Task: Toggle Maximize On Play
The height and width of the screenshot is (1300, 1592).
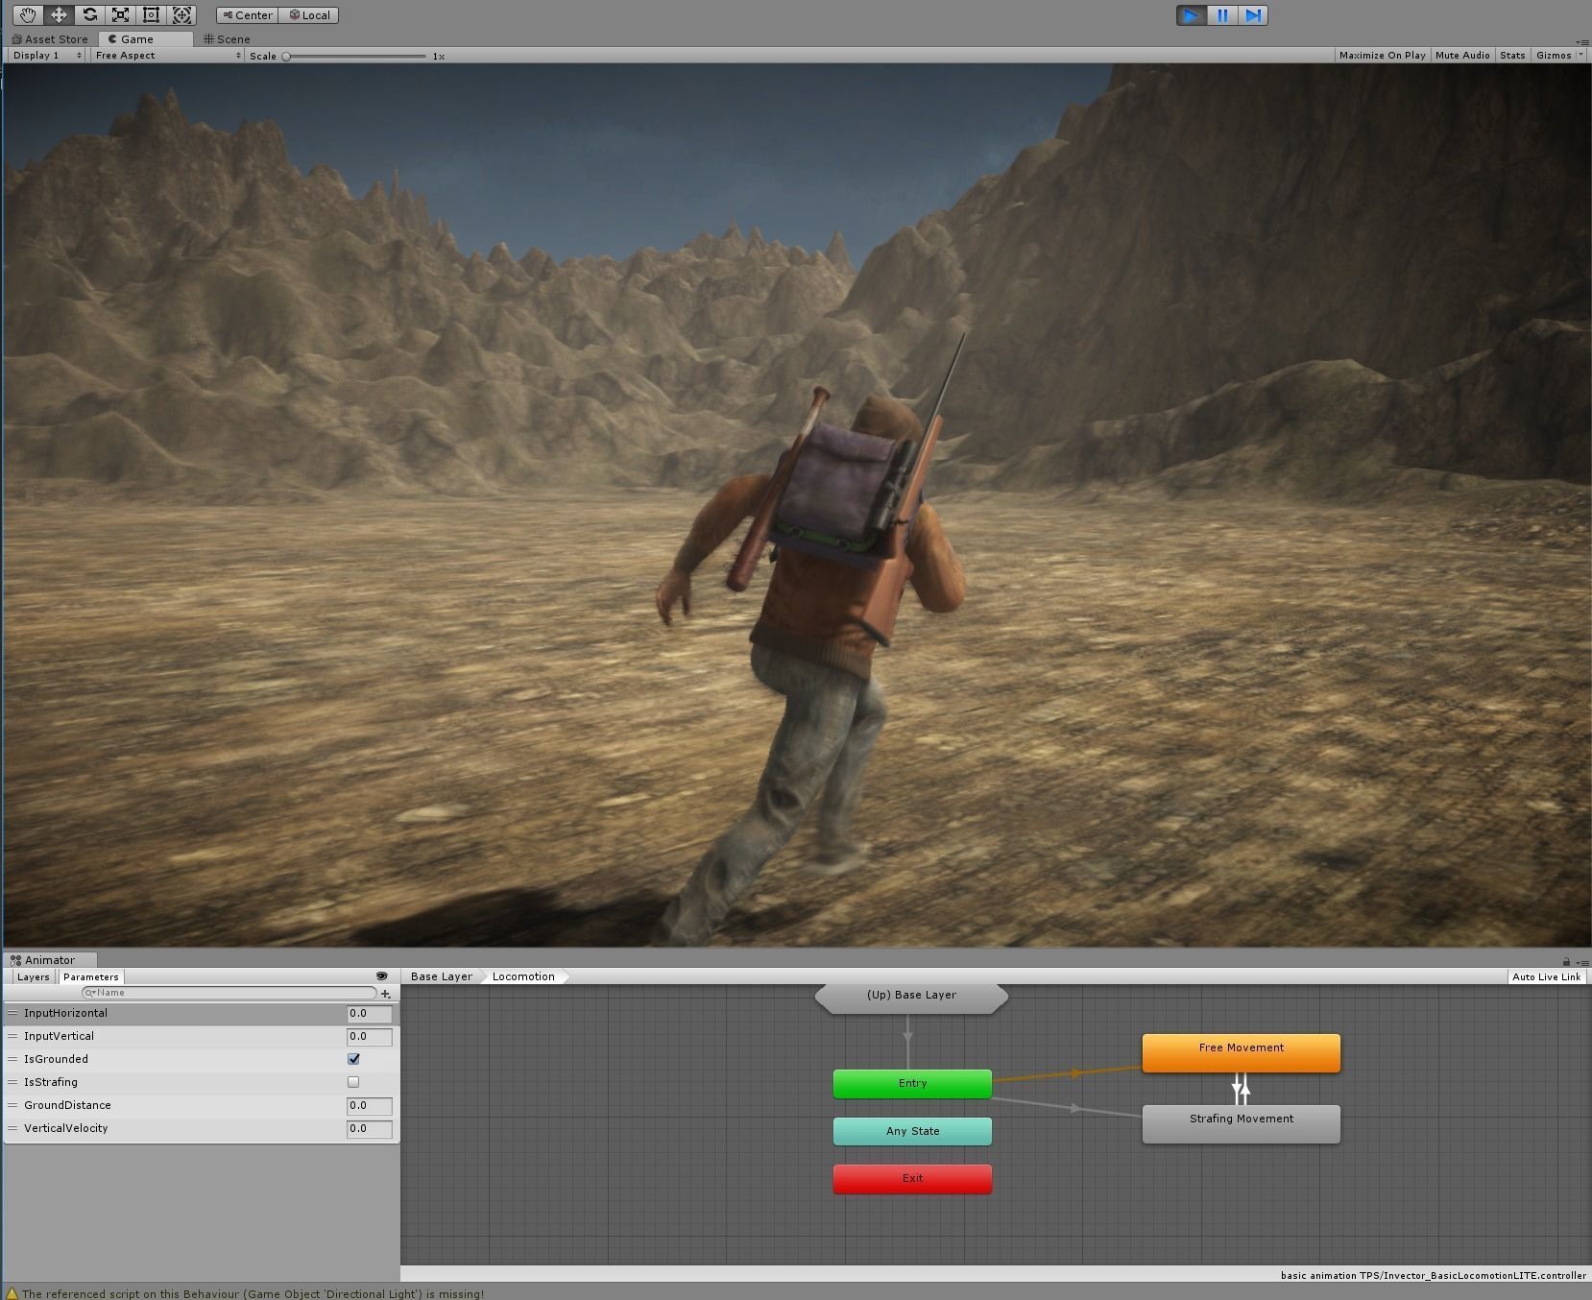Action: [1382, 56]
